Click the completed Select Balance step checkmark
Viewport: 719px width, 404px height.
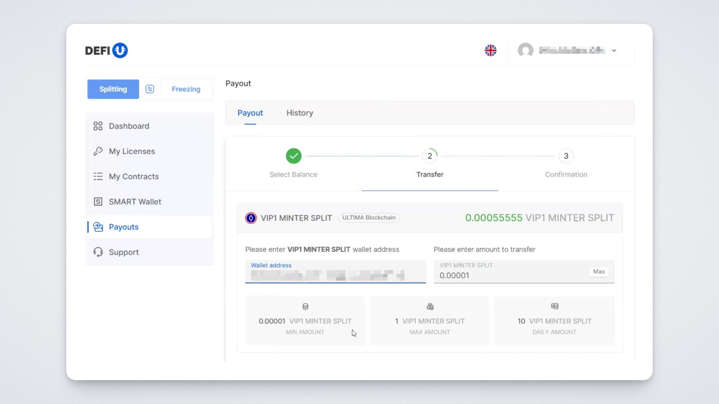(x=293, y=156)
